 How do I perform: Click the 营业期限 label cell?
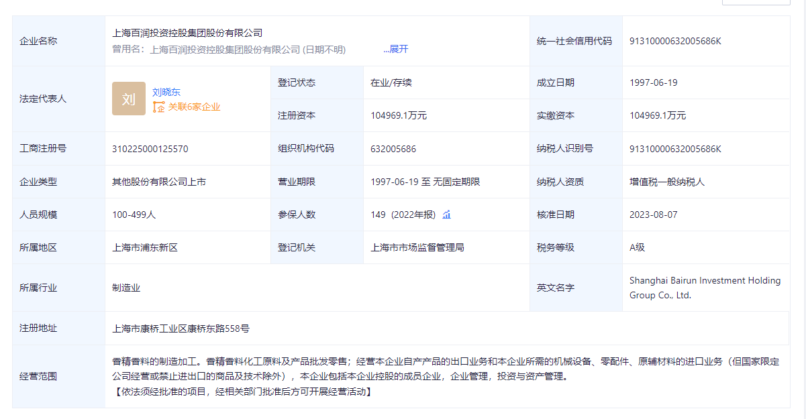click(317, 182)
